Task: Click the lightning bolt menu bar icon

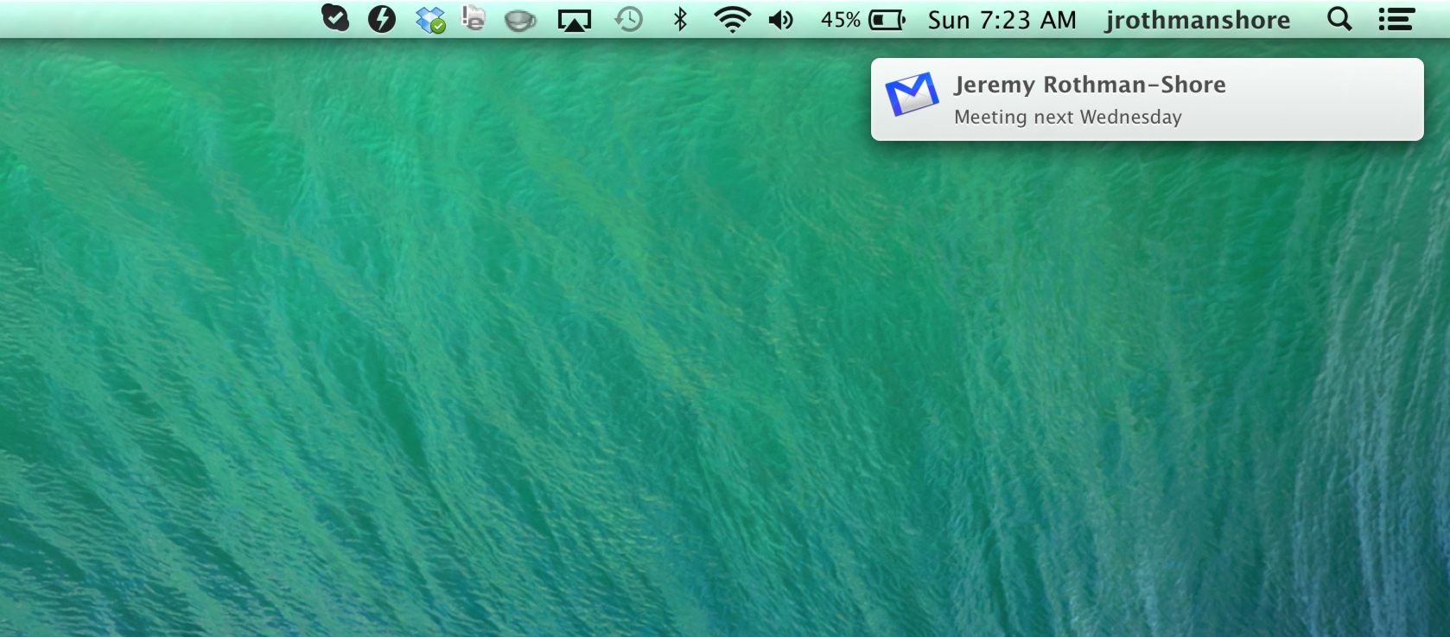Action: (381, 19)
